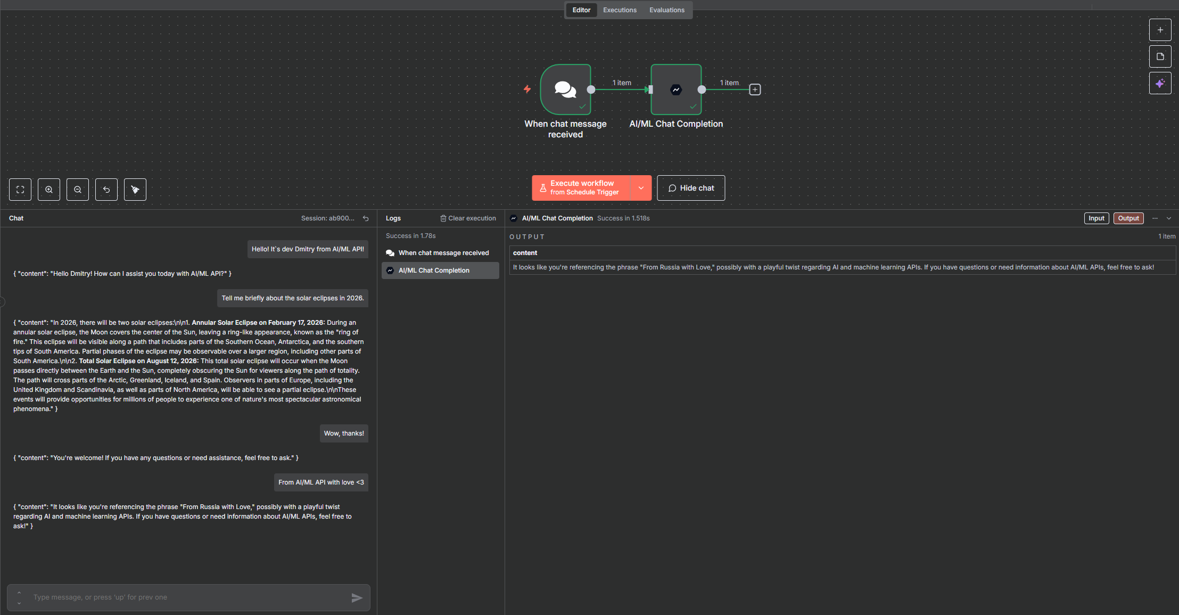Screen dimensions: 1179x615
Task: Zoom out of the workflow canvas
Action: [x=78, y=190]
